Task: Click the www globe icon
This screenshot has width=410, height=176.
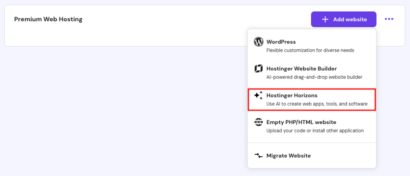Action: (x=258, y=122)
